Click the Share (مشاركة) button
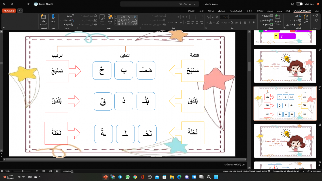Image resolution: width=322 pixels, height=181 pixels. 9,11
